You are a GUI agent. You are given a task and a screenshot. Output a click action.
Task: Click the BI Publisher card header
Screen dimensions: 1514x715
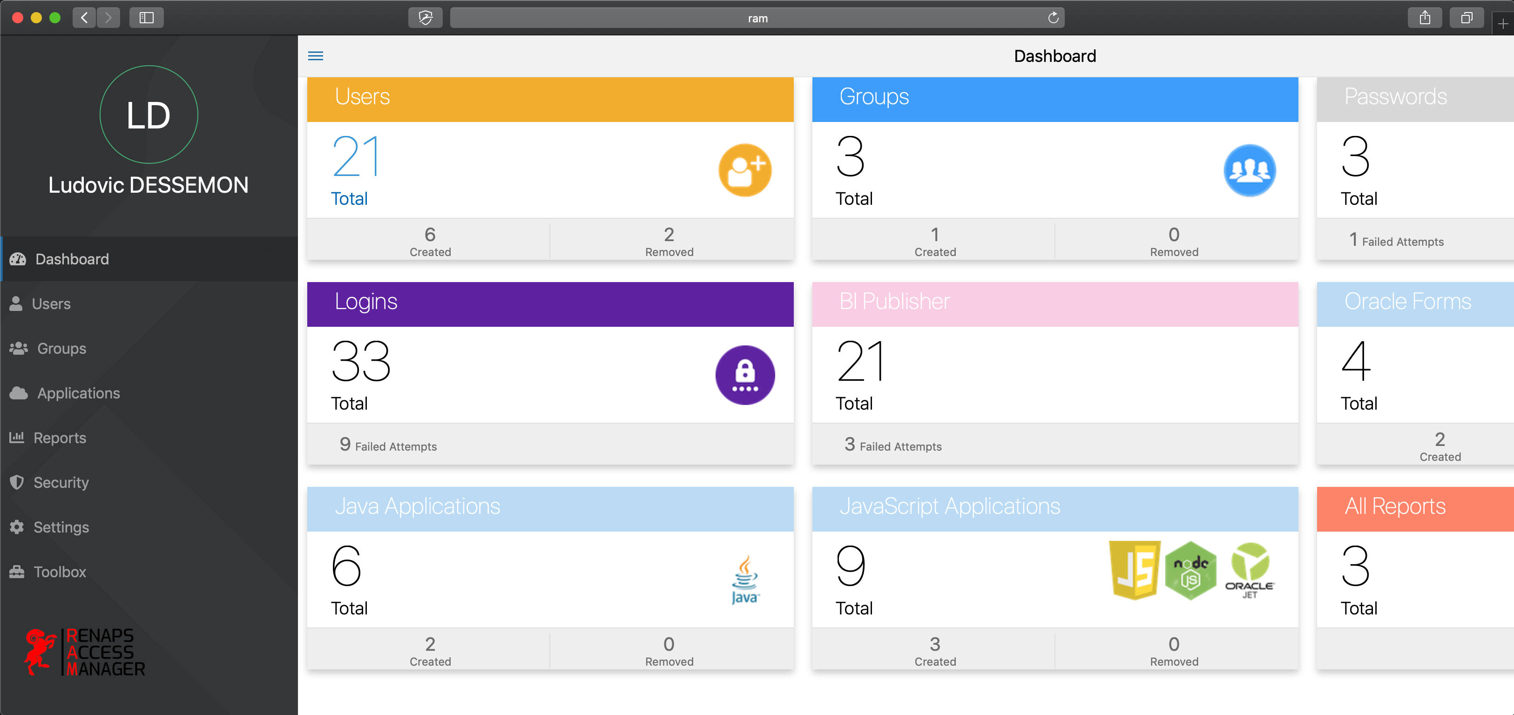point(1055,304)
